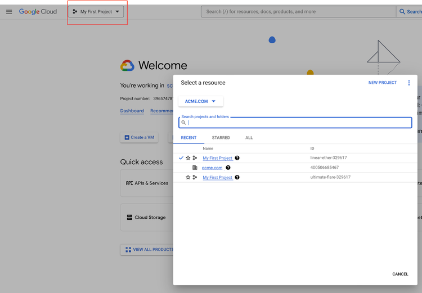Click the grid icon on VIEW ALL PRODUCTS
Viewport: 422px width, 293px height.
128,250
